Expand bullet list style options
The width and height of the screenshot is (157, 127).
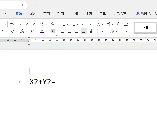tap(67, 24)
